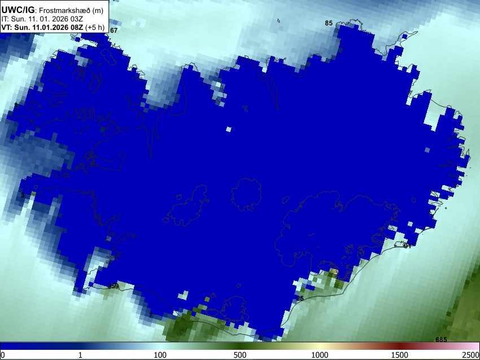
Task: Pick the dark red colorbar segment
Action: tap(400, 346)
